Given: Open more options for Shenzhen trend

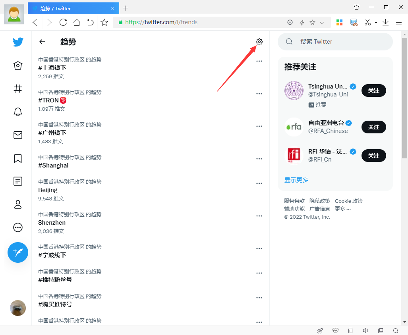Looking at the screenshot, I should [x=259, y=216].
